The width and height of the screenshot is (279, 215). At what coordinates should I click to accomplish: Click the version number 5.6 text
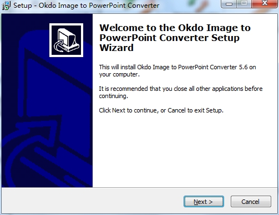(243, 67)
